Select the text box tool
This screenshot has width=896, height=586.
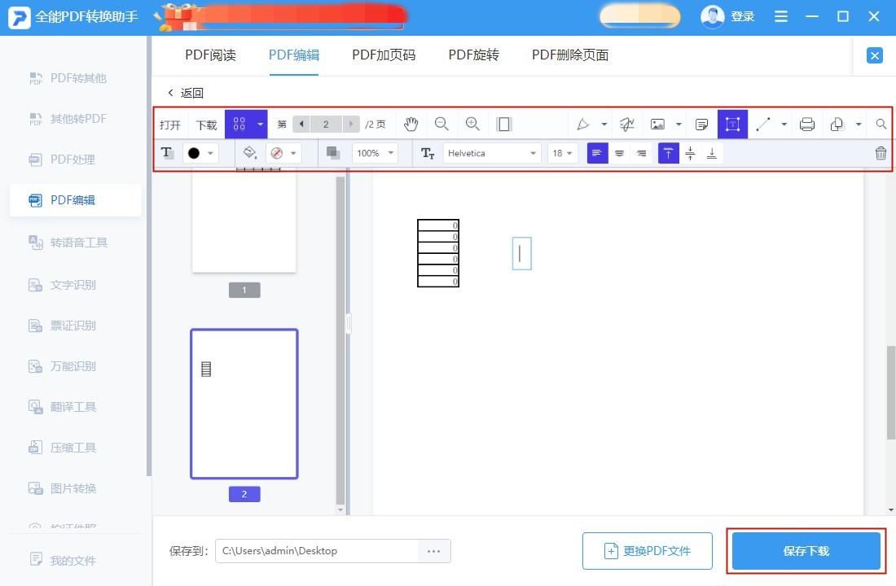coord(732,124)
